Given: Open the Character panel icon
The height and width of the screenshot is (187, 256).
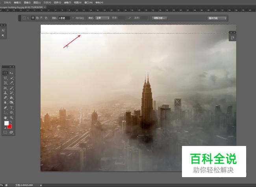Looking at the screenshot, I should 3,30.
